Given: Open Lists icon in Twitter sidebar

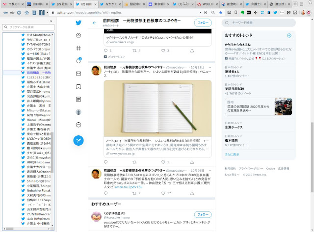Looking at the screenshot, I should coord(78,99).
